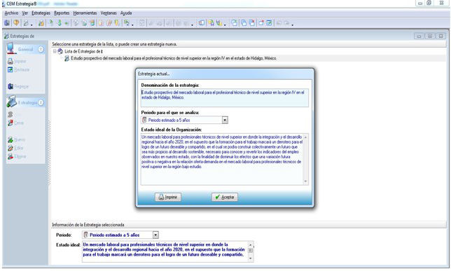Click the Eliminar red-minus person icon
The width and height of the screenshot is (451, 271).
pos(11,156)
